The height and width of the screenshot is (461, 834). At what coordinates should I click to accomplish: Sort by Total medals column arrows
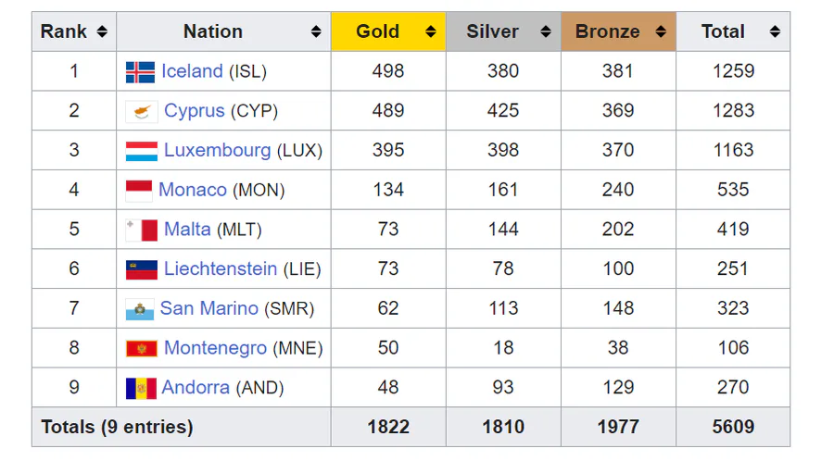[775, 31]
